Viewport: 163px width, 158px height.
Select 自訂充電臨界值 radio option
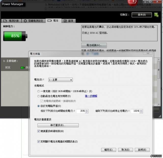click(38, 106)
